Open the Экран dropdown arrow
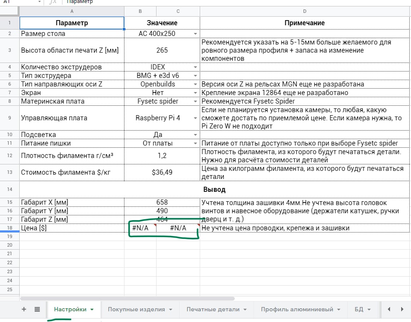Screen dimensions: 411x322 click(195, 93)
